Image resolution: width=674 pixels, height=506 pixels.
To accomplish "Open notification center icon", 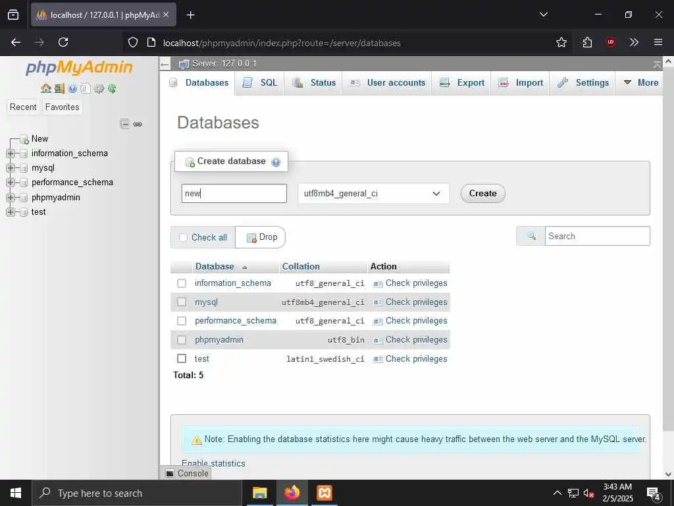I will click(x=653, y=493).
